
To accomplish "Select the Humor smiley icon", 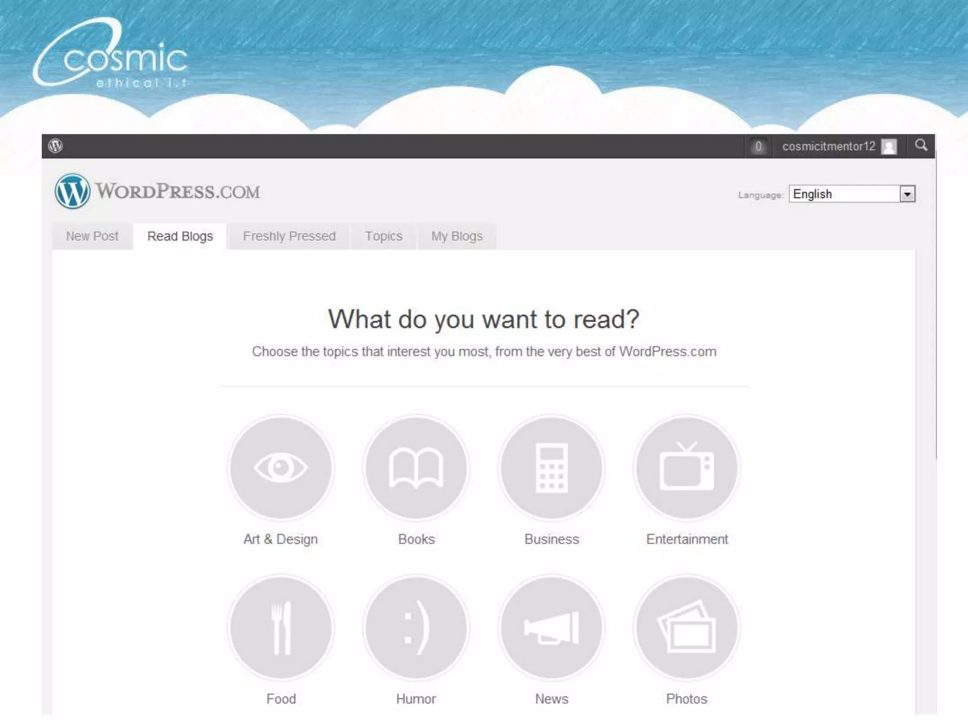I will 416,628.
